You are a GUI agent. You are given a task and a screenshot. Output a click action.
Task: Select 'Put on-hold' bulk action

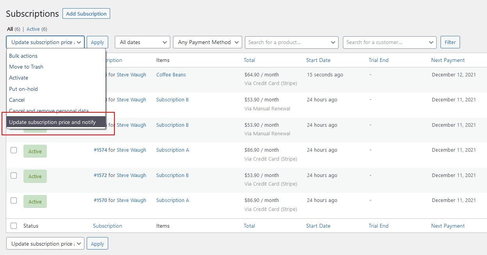pyautogui.click(x=23, y=89)
